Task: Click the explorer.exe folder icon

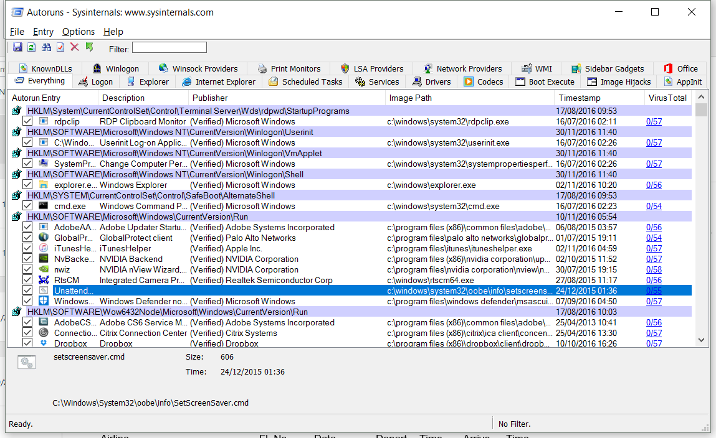Action: click(44, 185)
